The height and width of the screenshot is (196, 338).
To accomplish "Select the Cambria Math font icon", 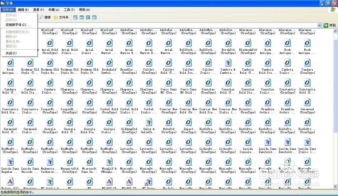I will 228,63.
